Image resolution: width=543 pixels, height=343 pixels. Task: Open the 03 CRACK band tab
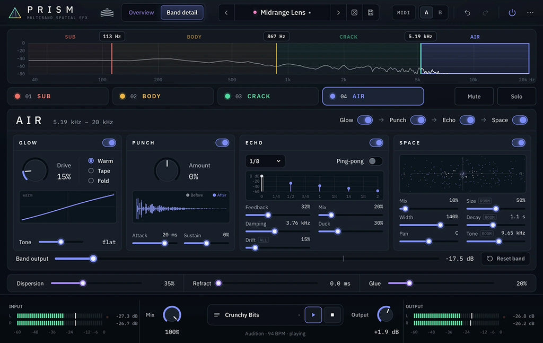[268, 96]
